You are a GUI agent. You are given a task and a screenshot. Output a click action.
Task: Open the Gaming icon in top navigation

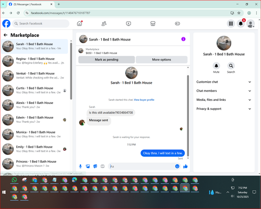tap(177, 23)
